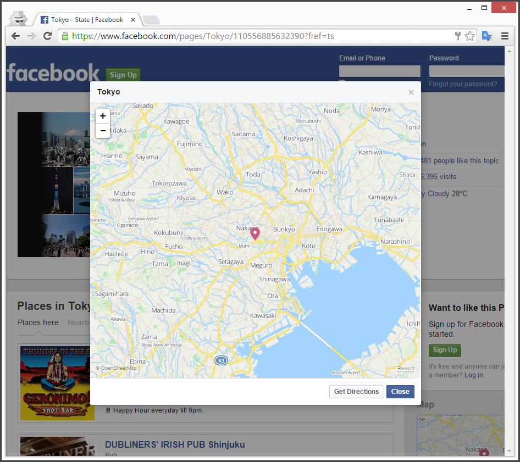
Task: Click the Setagaya label on the map
Action: [x=230, y=262]
